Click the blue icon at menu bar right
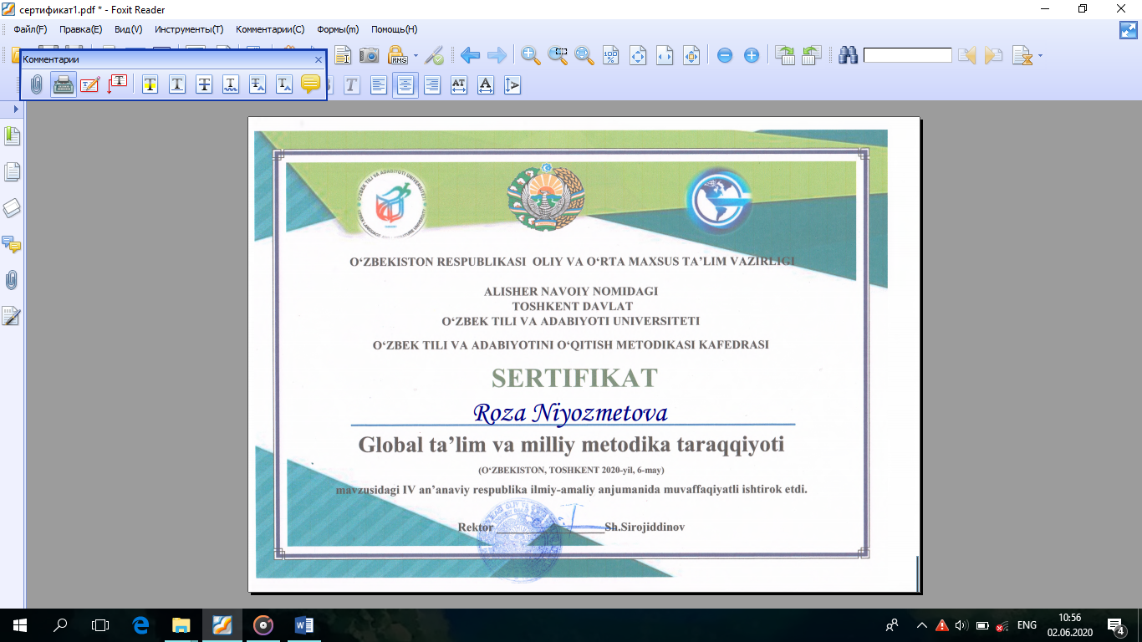Image resolution: width=1142 pixels, height=642 pixels. click(x=1129, y=29)
